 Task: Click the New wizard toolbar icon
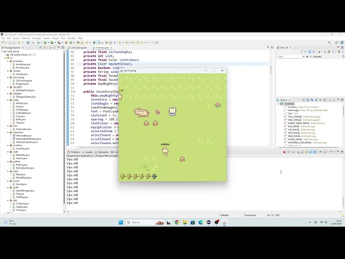pos(3,43)
